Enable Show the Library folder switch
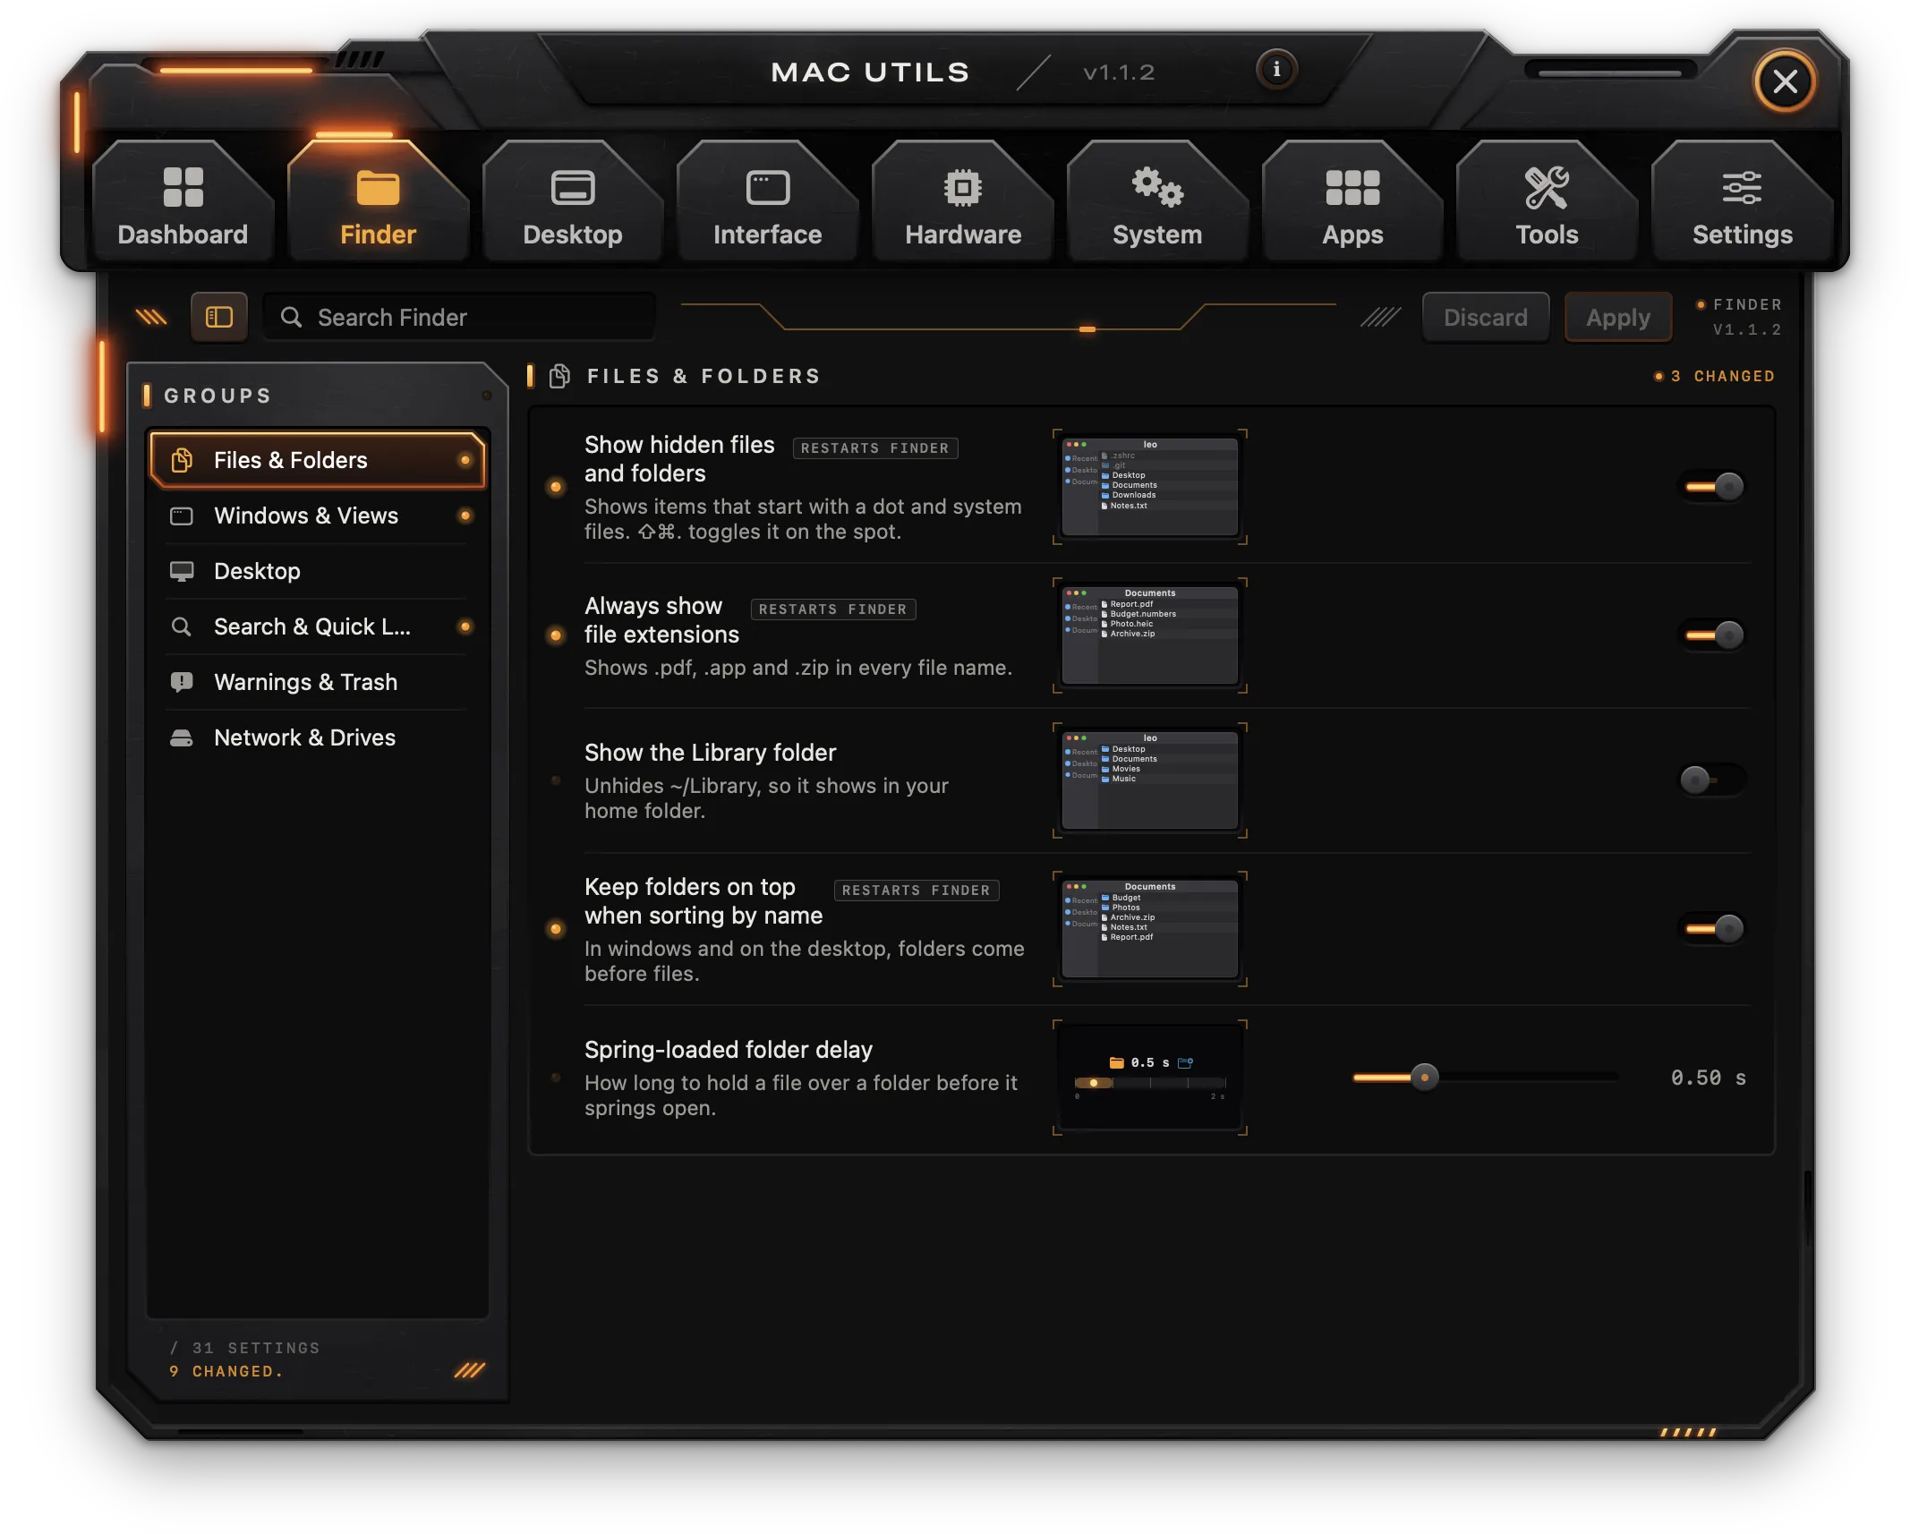Screen dimensions: 1910x1534 point(1712,780)
